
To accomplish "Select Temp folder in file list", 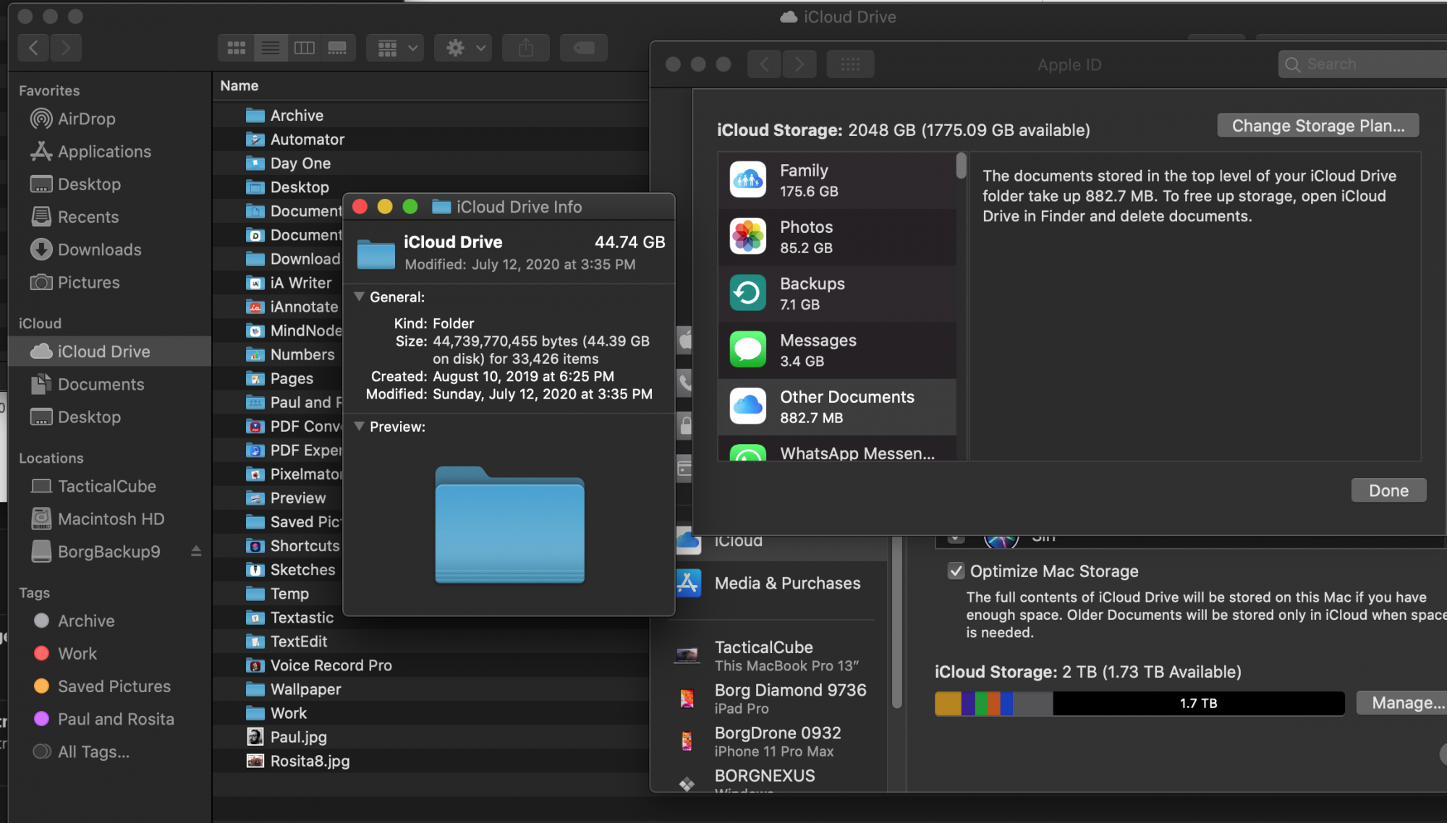I will tap(279, 593).
